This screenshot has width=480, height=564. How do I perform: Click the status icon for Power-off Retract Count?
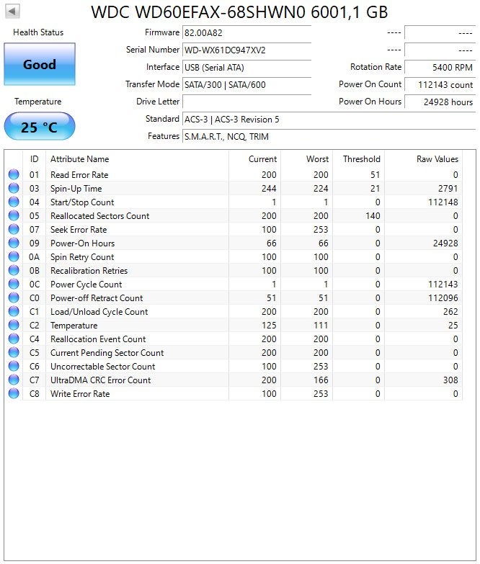click(14, 297)
